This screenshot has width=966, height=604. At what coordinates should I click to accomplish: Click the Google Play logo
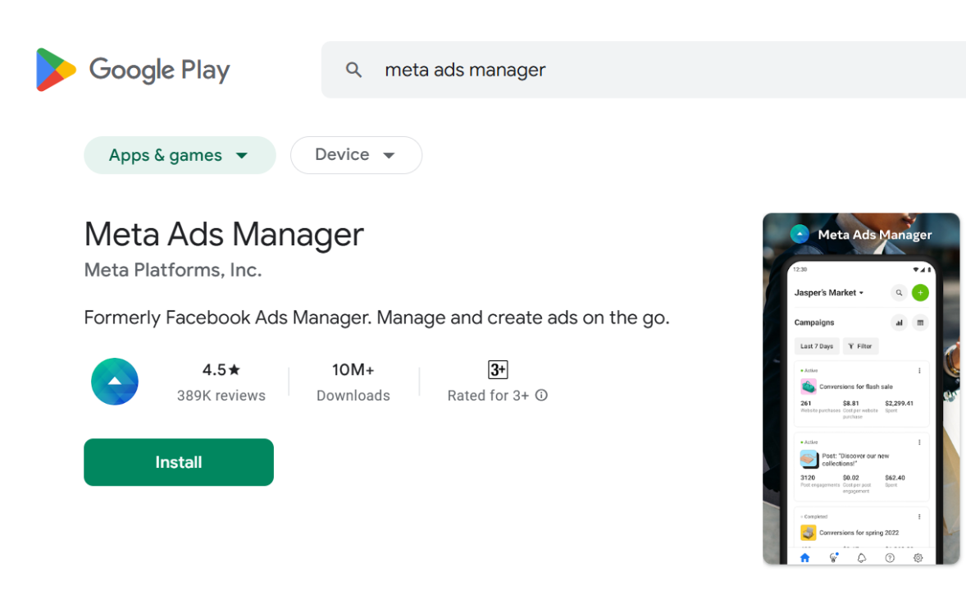[x=133, y=70]
